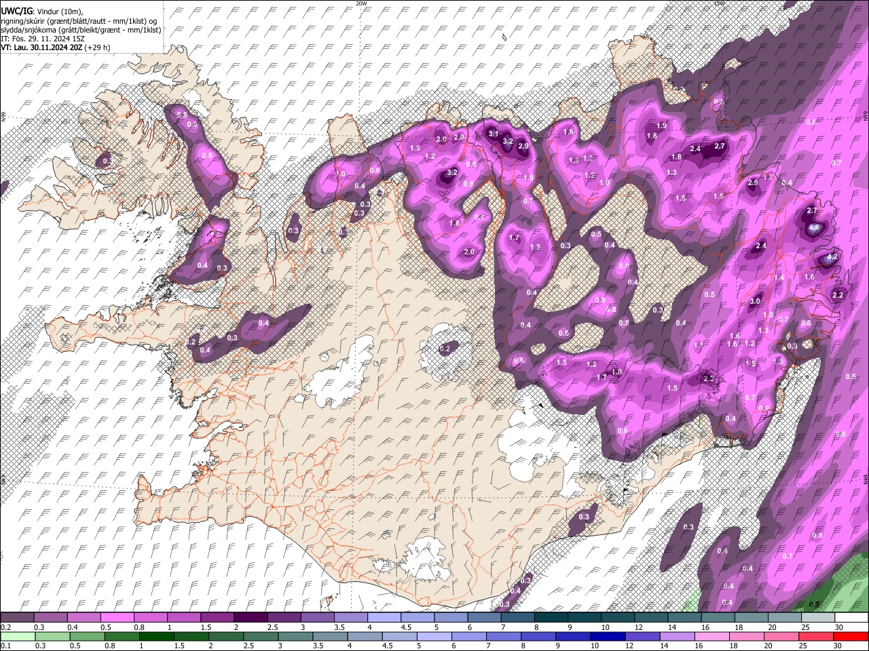
Task: Click the '20W' longitude label at top
Action: [361, 3]
